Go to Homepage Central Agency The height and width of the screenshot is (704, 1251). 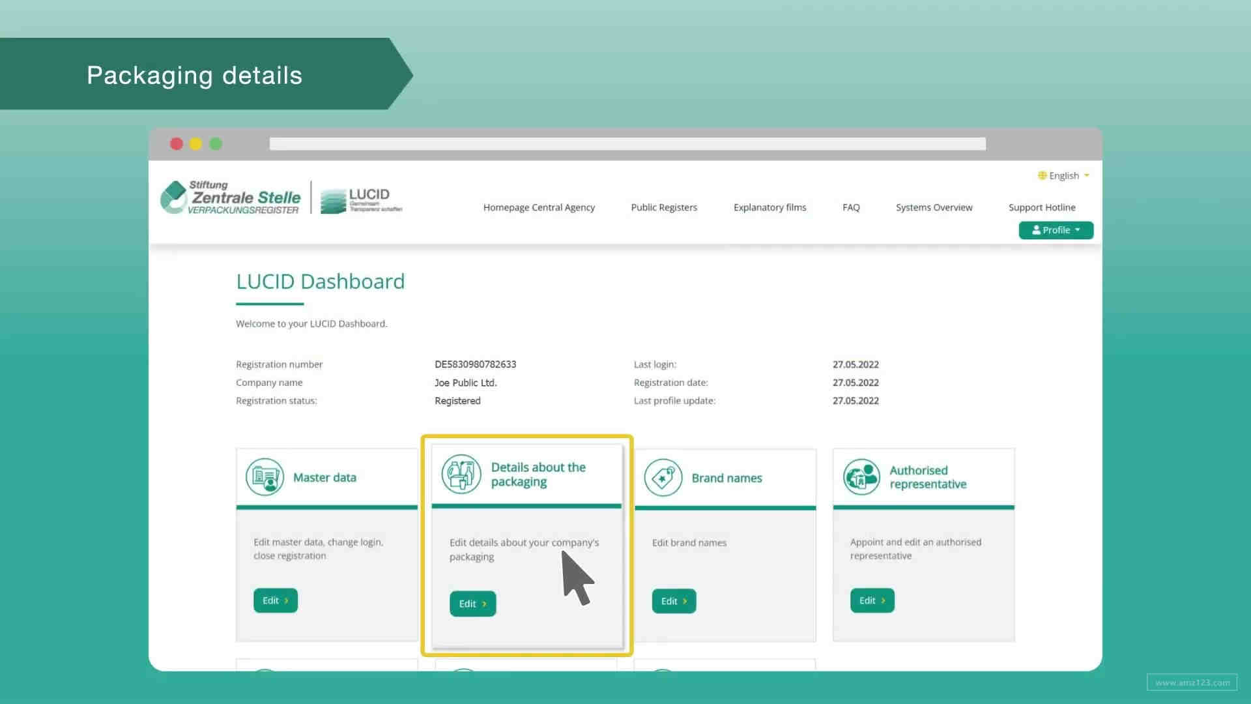(539, 207)
